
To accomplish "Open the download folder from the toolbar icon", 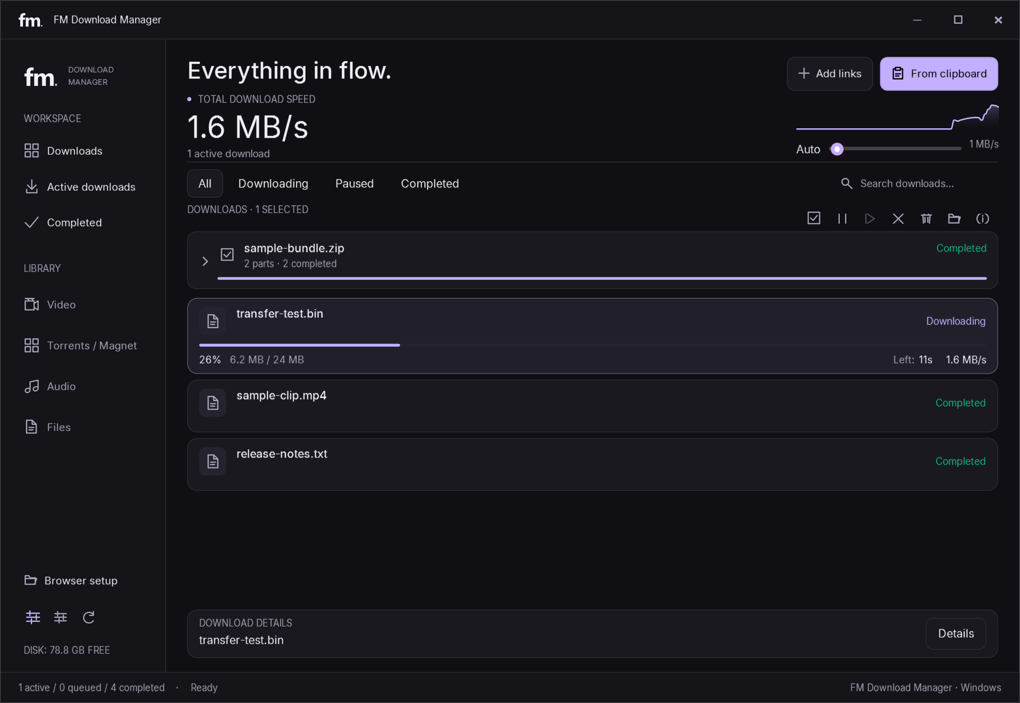I will click(954, 218).
